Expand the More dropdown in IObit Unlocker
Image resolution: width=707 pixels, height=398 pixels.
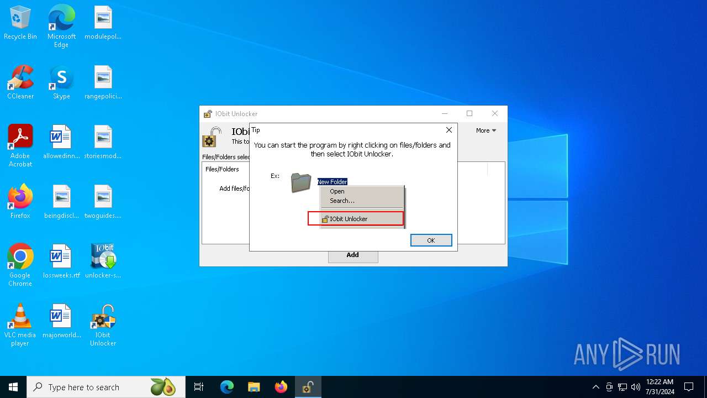486,130
